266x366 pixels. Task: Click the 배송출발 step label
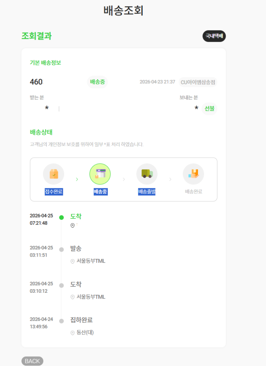tap(147, 192)
